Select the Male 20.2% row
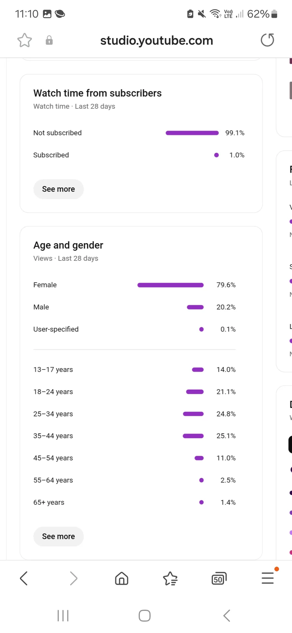The width and height of the screenshot is (292, 633). 134,307
